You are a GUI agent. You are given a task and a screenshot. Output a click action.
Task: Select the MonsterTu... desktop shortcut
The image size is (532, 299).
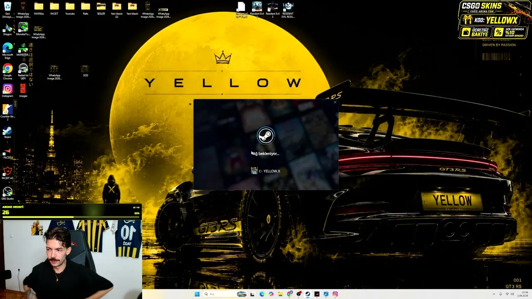[x=23, y=29]
